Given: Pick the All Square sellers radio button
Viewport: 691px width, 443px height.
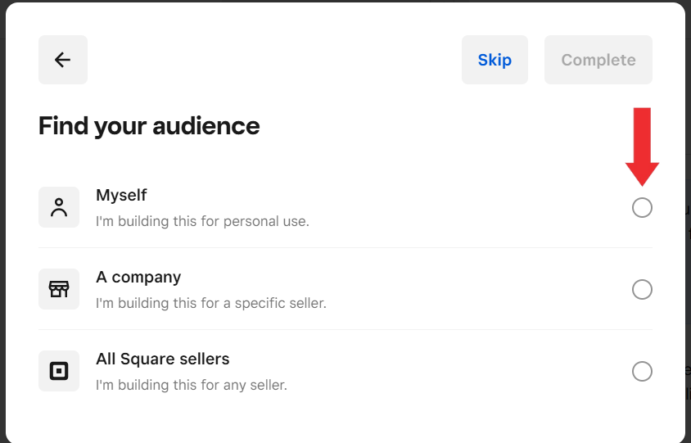Looking at the screenshot, I should tap(642, 371).
